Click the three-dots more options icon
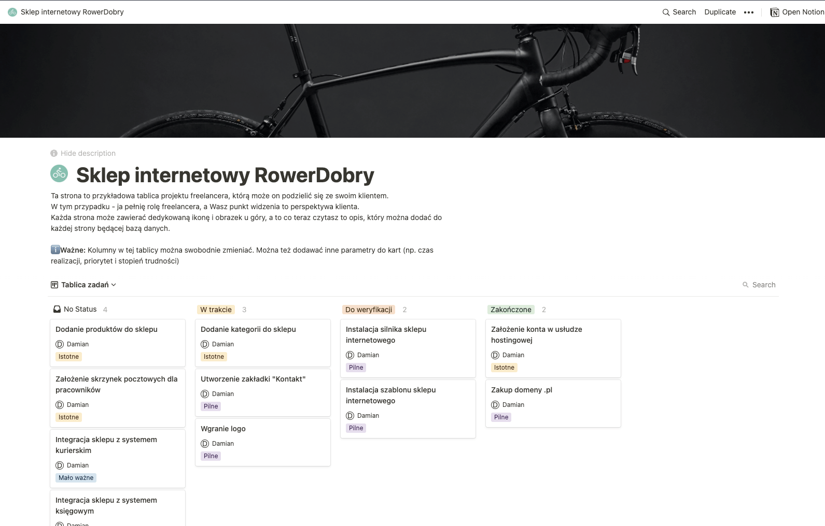The image size is (825, 526). point(748,12)
